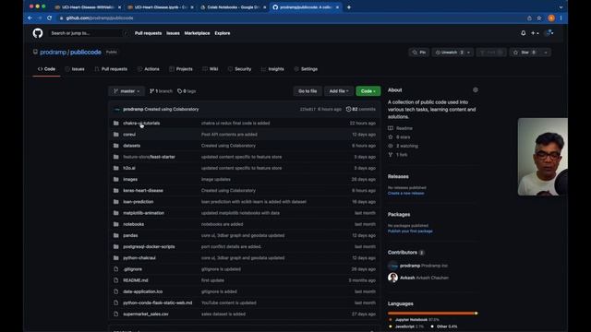Open the Projects tab
The height and width of the screenshot is (332, 591).
click(181, 69)
